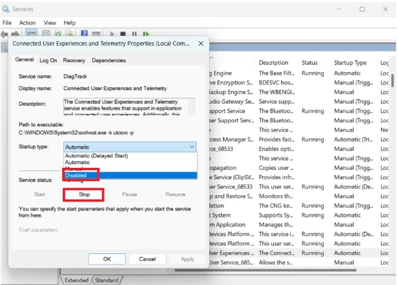Screen dimensions: 398x285
Task: Switch to the Standard view tab
Action: tap(106, 280)
